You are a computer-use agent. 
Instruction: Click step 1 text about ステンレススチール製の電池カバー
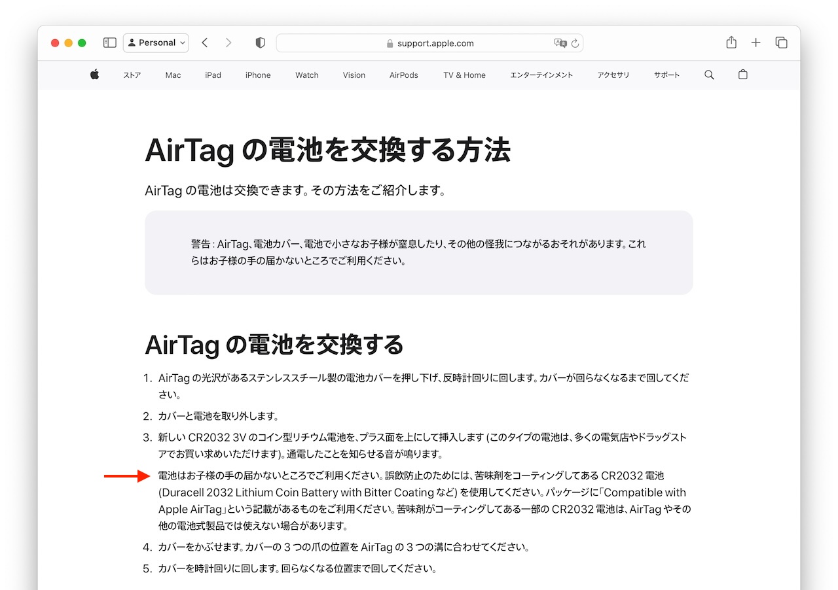tap(423, 387)
